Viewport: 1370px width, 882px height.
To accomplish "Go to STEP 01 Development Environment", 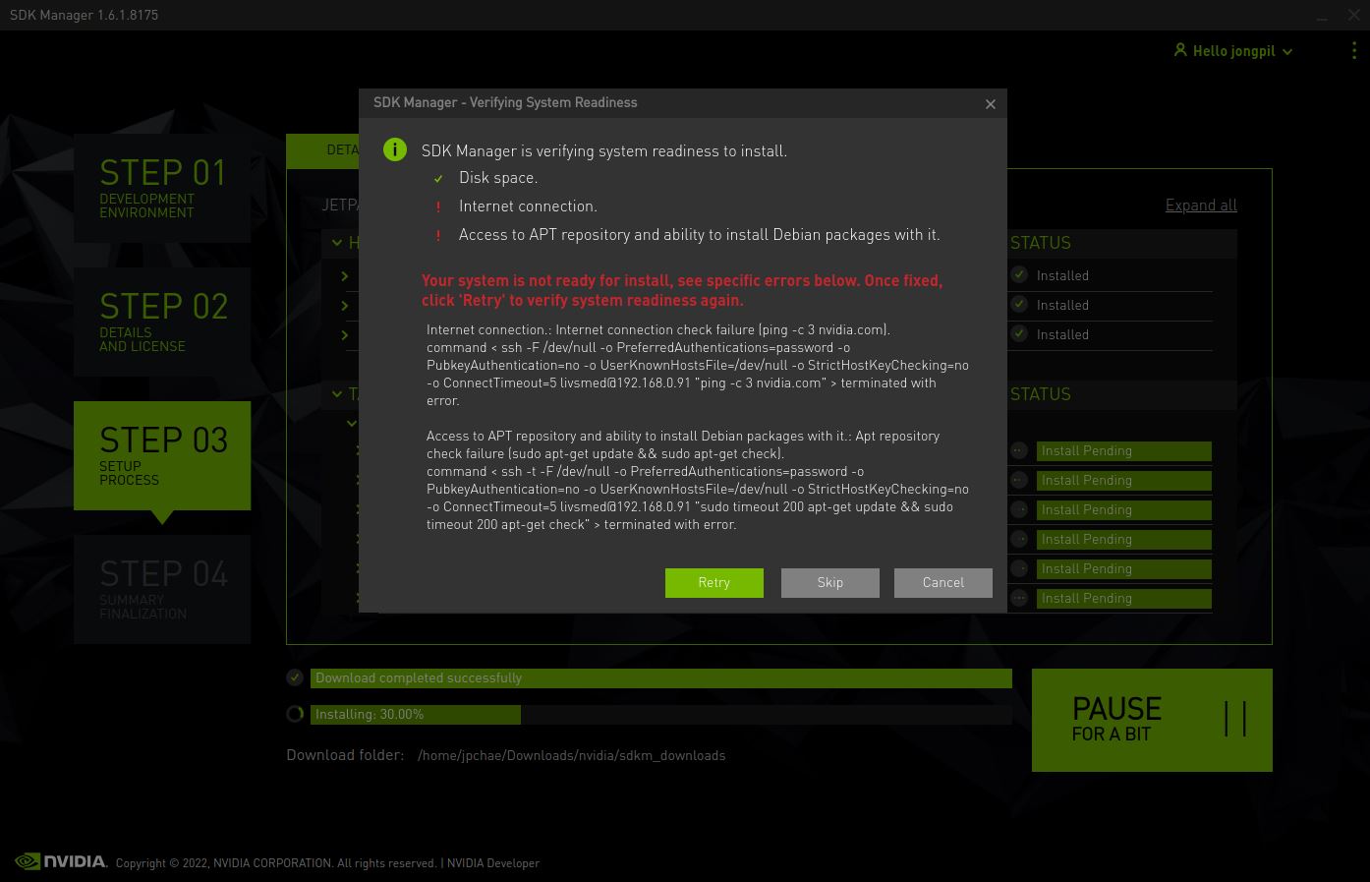I will pyautogui.click(x=162, y=188).
